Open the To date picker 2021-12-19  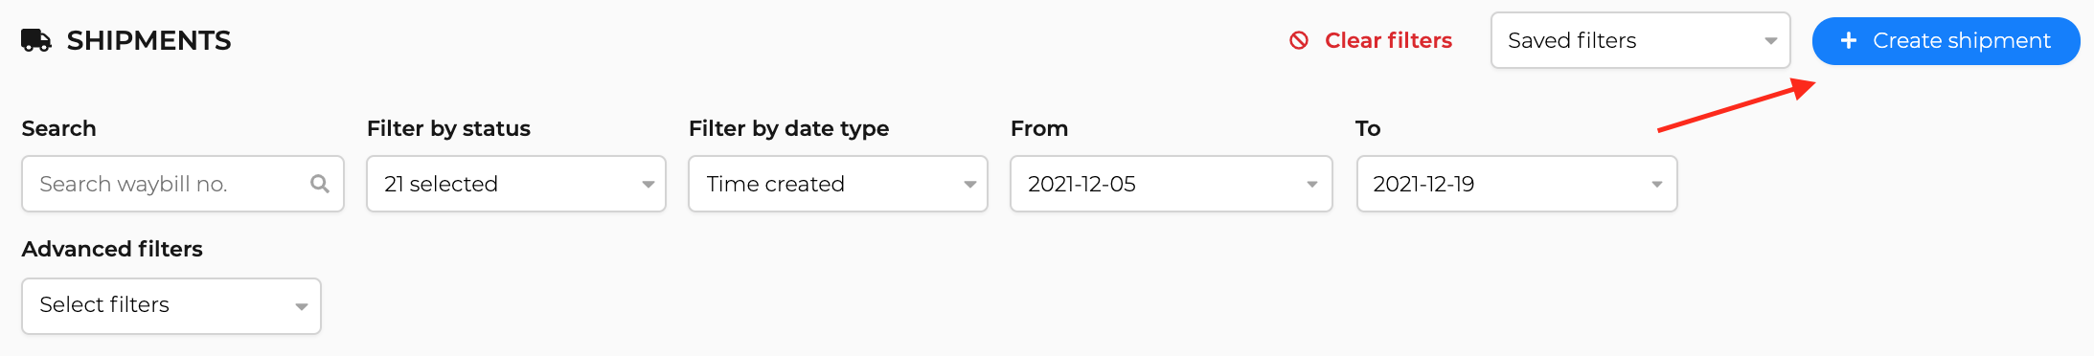1516,184
